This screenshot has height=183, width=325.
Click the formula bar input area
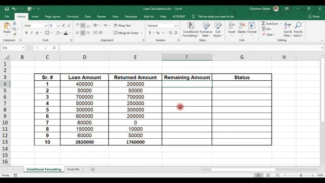pyautogui.click(x=189, y=48)
